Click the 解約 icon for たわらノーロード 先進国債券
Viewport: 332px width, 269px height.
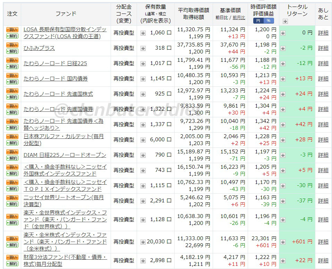tap(11, 112)
